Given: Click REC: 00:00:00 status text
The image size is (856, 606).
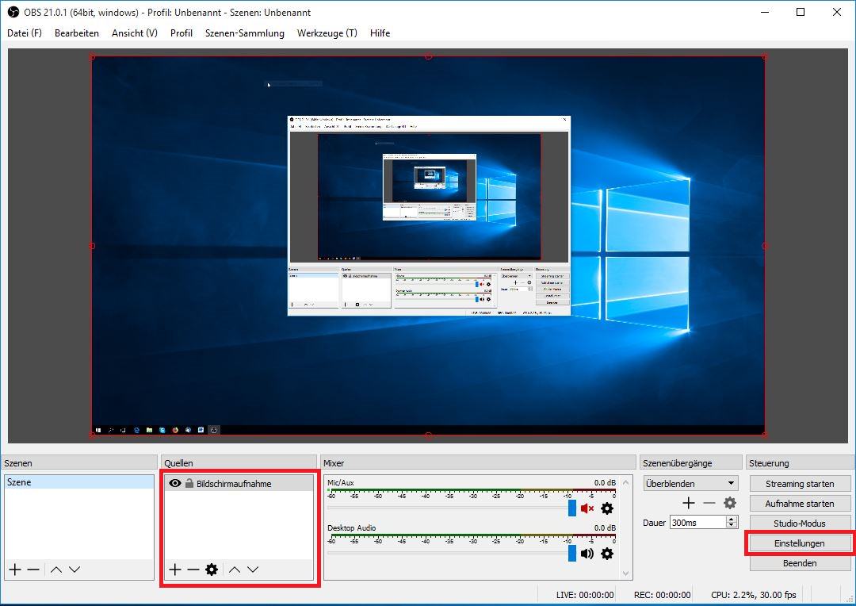Looking at the screenshot, I should click(x=662, y=595).
